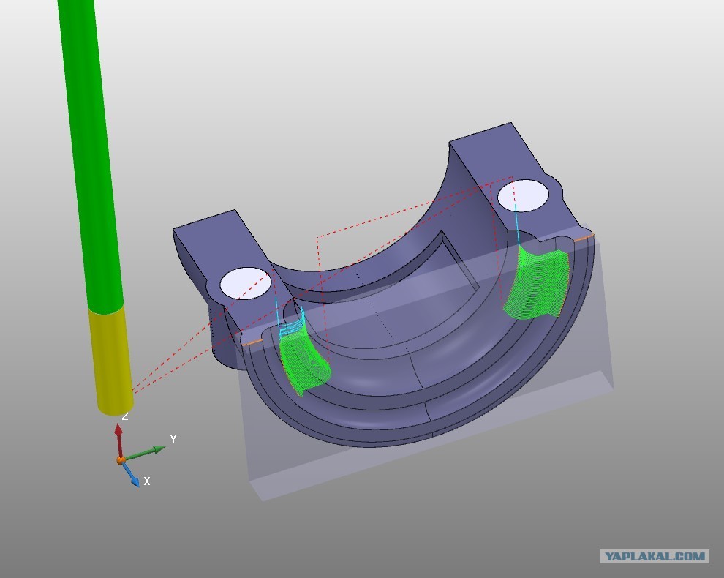Select the orange origin point of the triad

pos(121,460)
